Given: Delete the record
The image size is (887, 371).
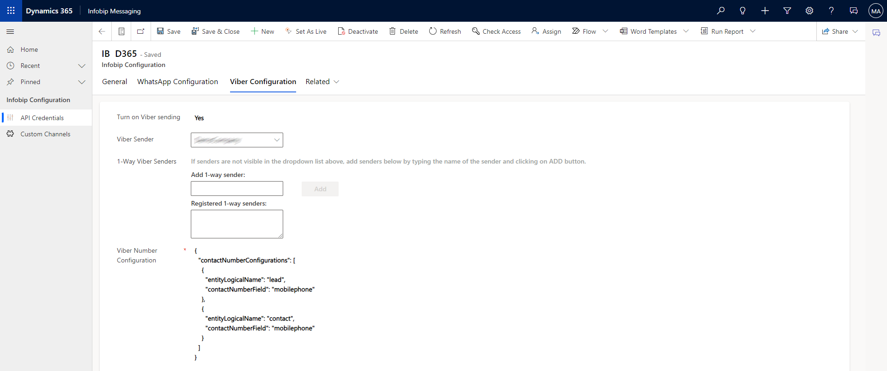Looking at the screenshot, I should [x=404, y=31].
